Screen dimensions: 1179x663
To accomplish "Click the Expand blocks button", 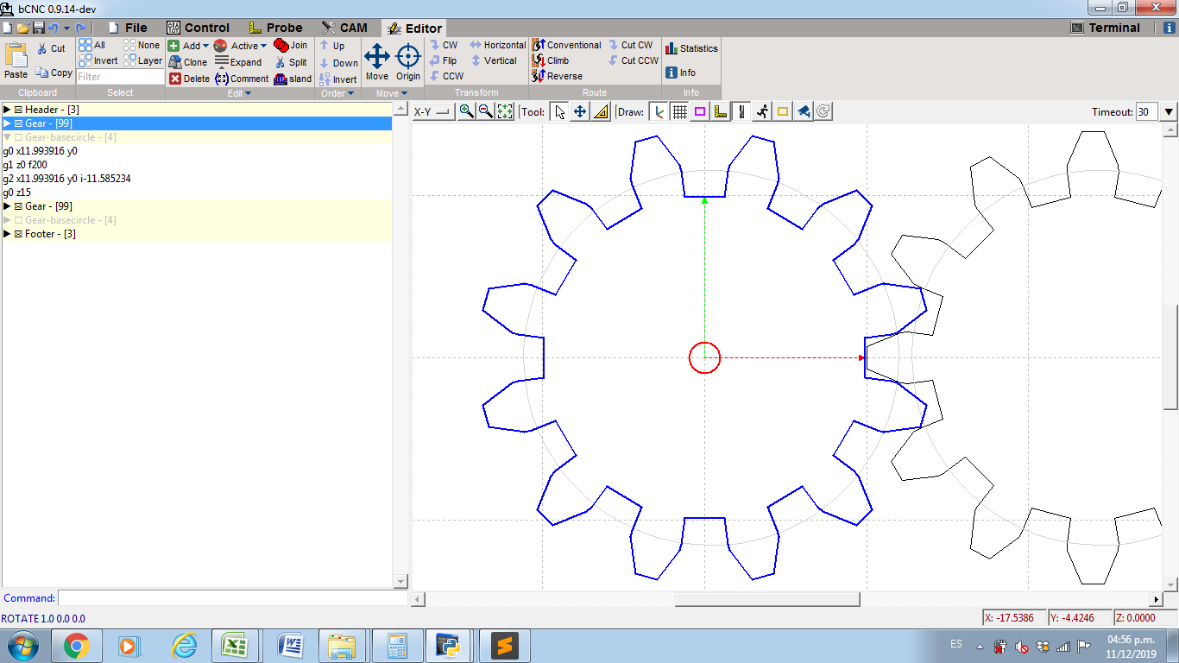I will point(238,62).
